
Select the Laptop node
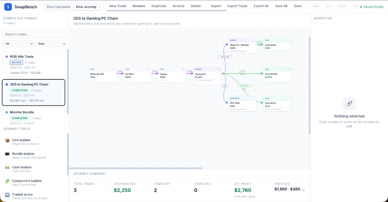(172, 75)
